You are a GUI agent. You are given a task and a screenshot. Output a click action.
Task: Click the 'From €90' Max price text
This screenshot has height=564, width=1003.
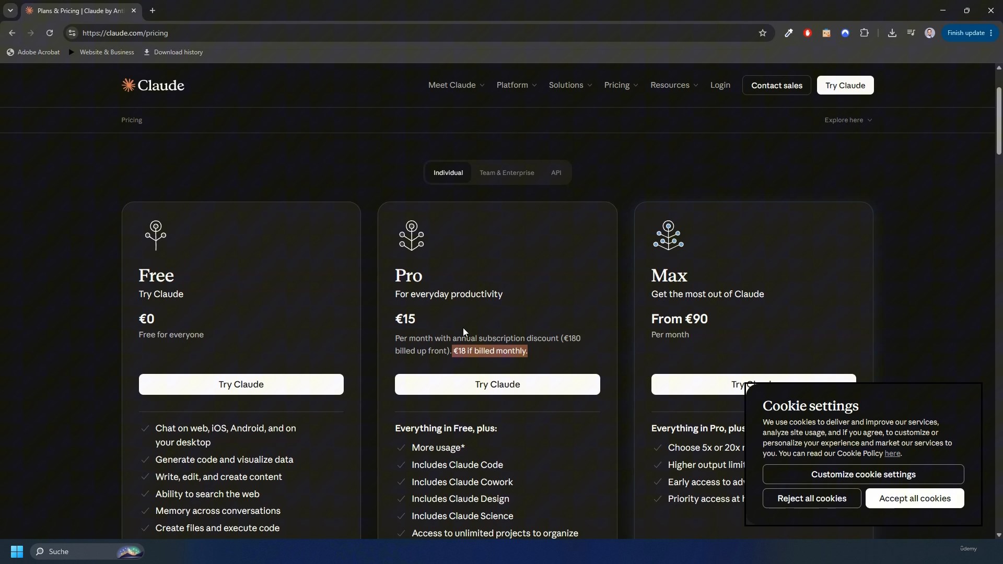[x=679, y=319]
